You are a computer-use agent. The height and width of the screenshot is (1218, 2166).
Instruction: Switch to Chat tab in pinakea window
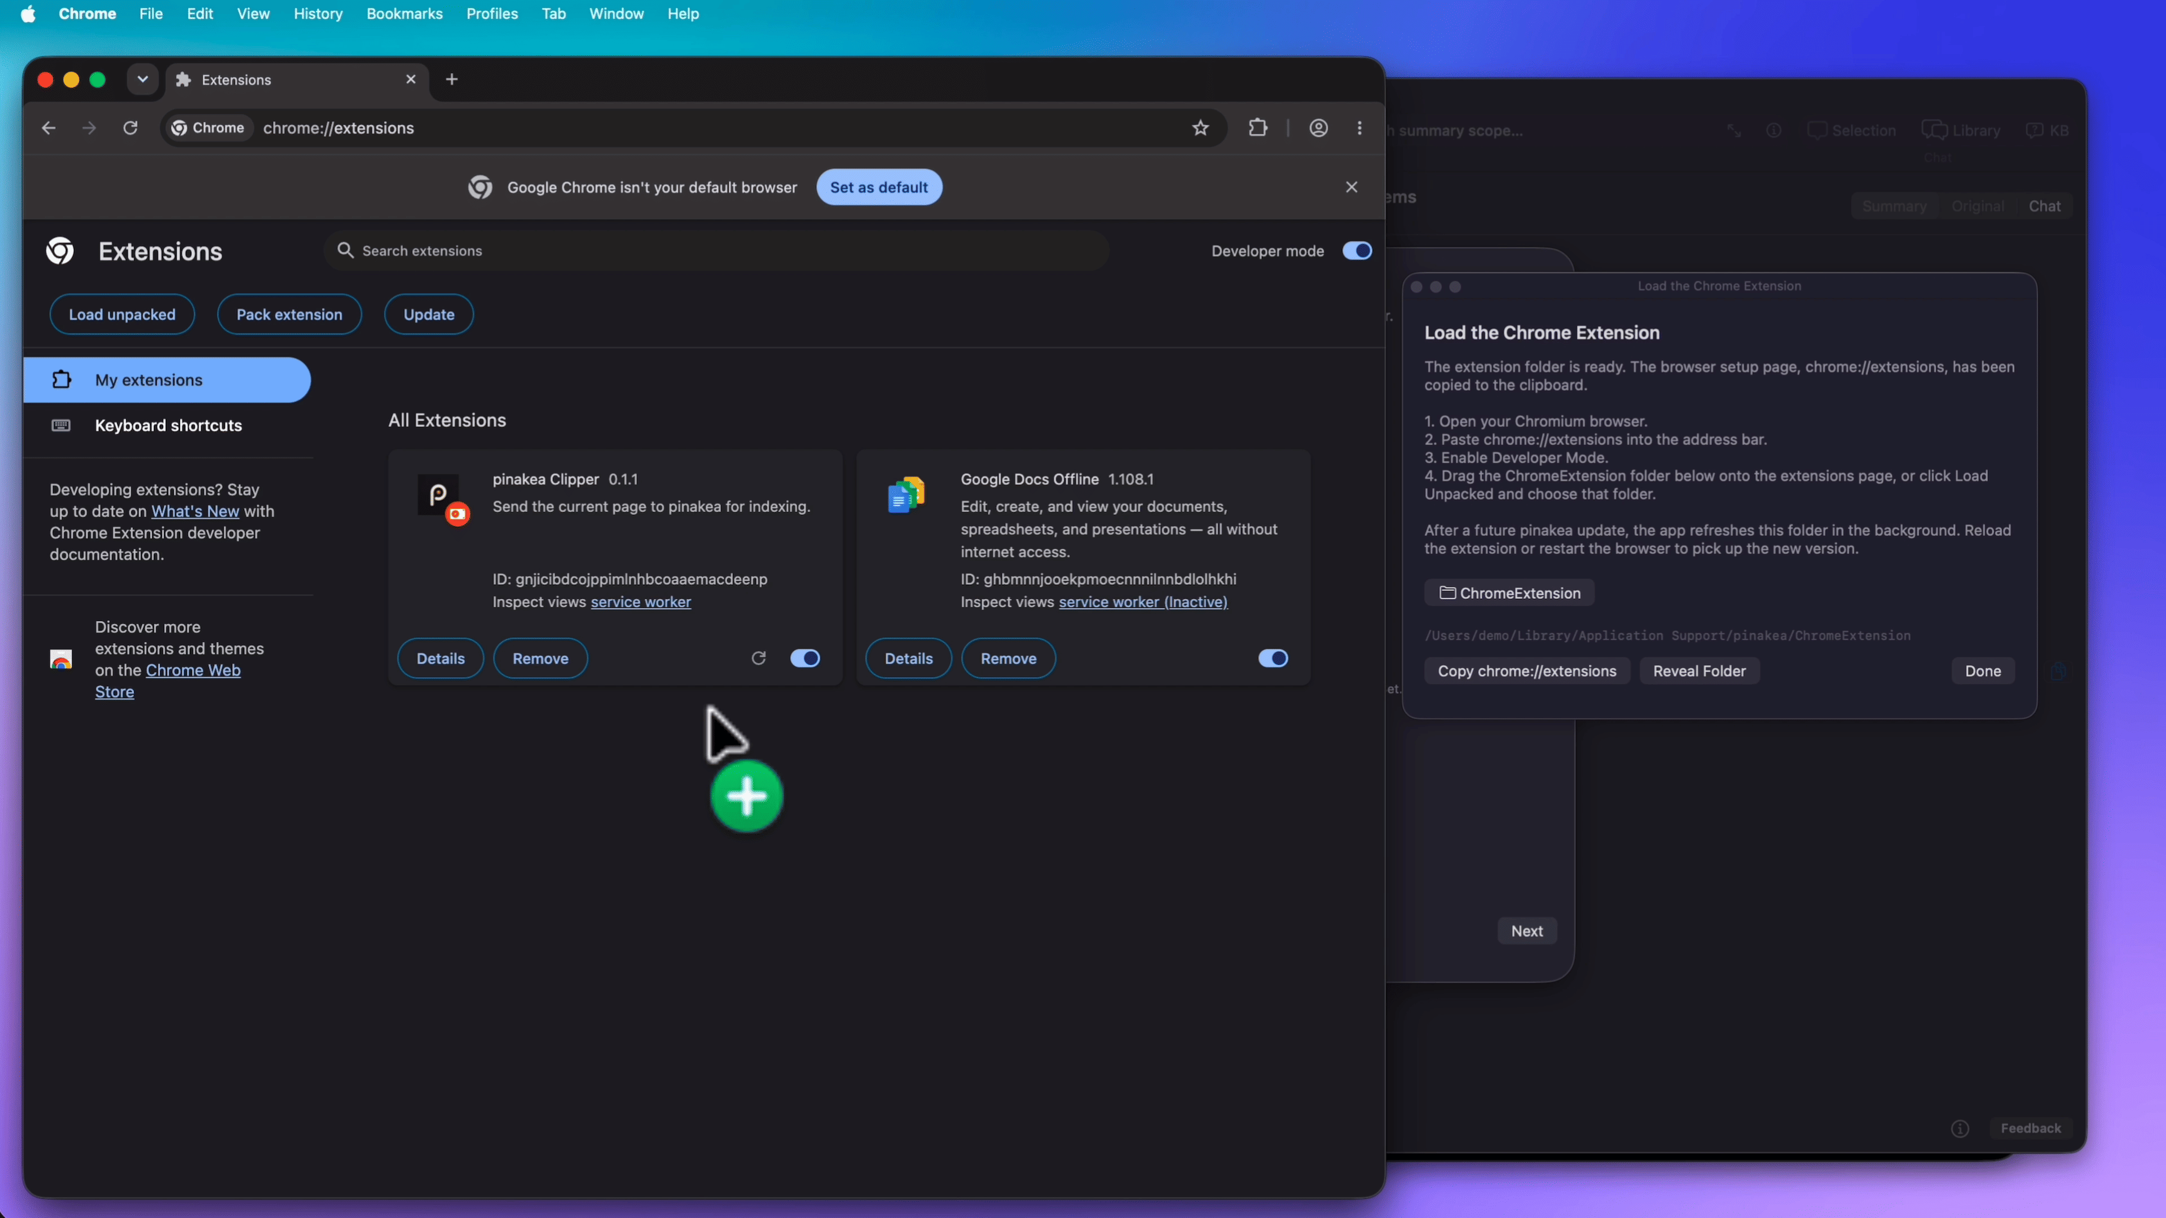tap(2044, 206)
